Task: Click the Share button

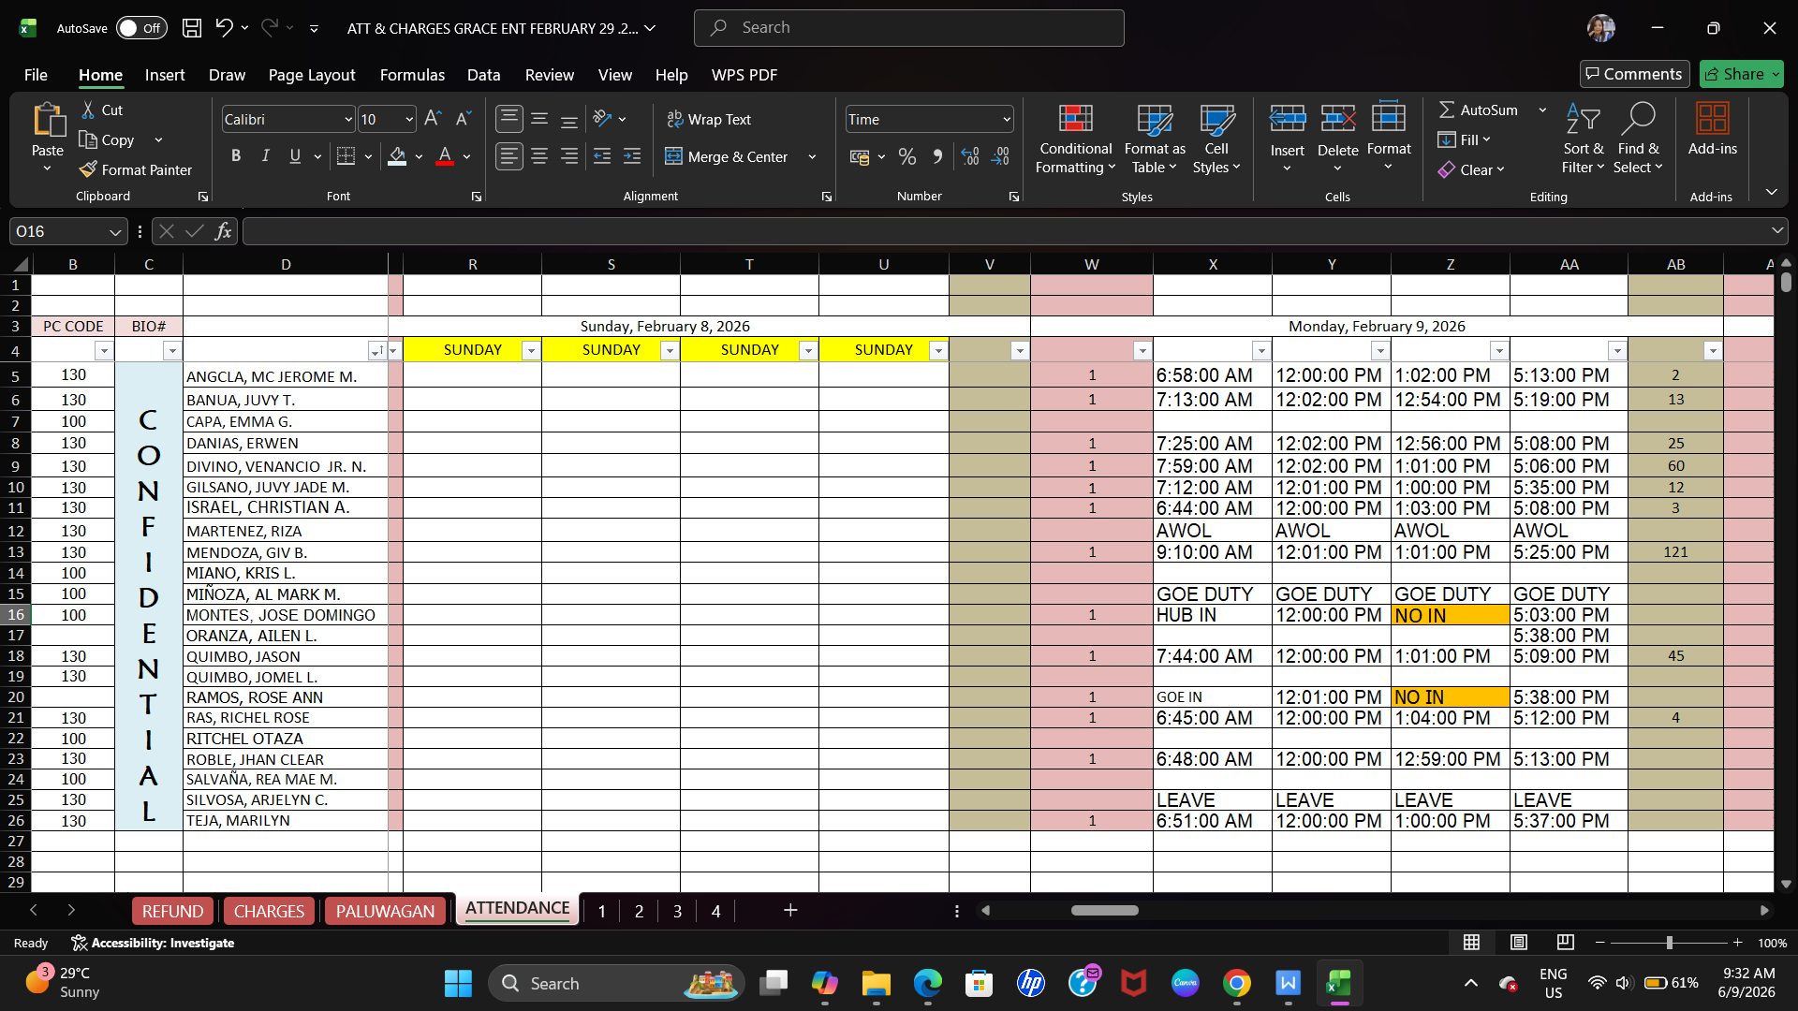Action: 1742,74
